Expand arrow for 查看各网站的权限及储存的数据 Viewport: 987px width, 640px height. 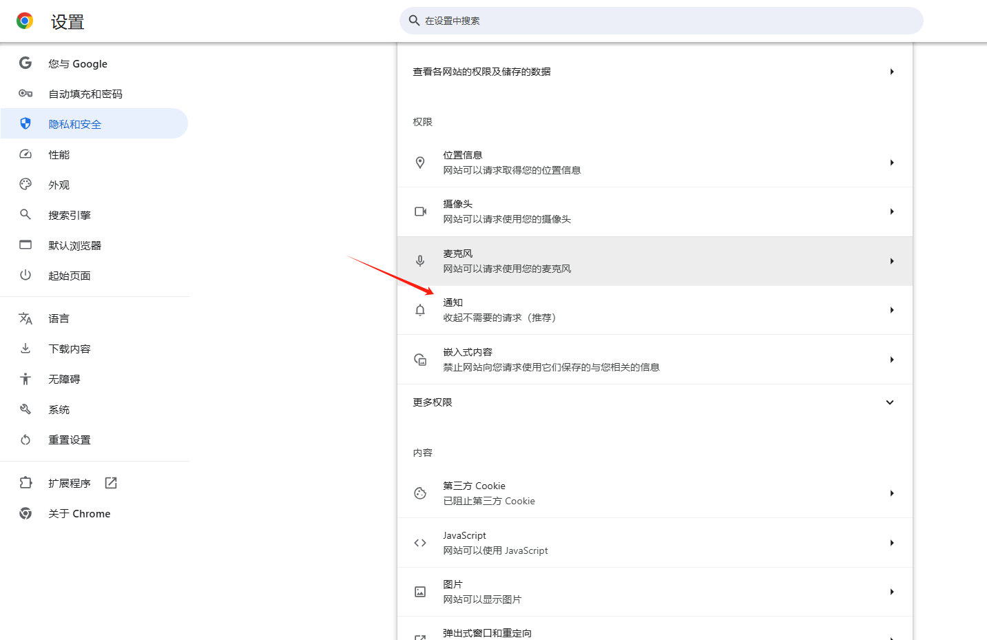click(x=892, y=72)
